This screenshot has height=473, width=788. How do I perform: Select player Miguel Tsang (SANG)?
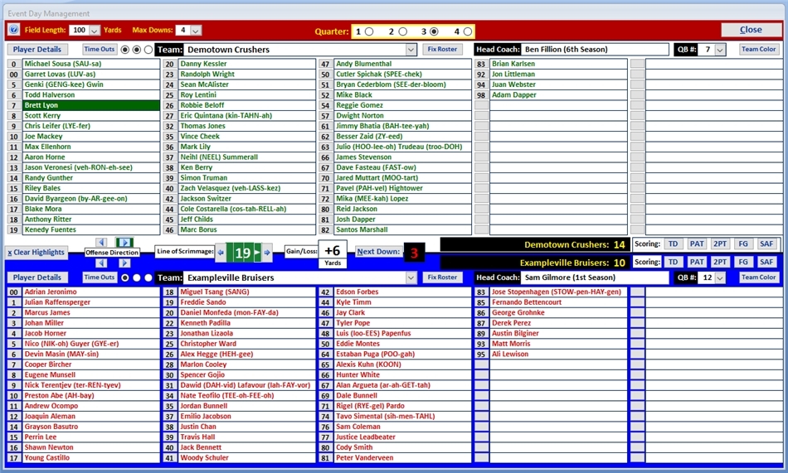click(246, 292)
